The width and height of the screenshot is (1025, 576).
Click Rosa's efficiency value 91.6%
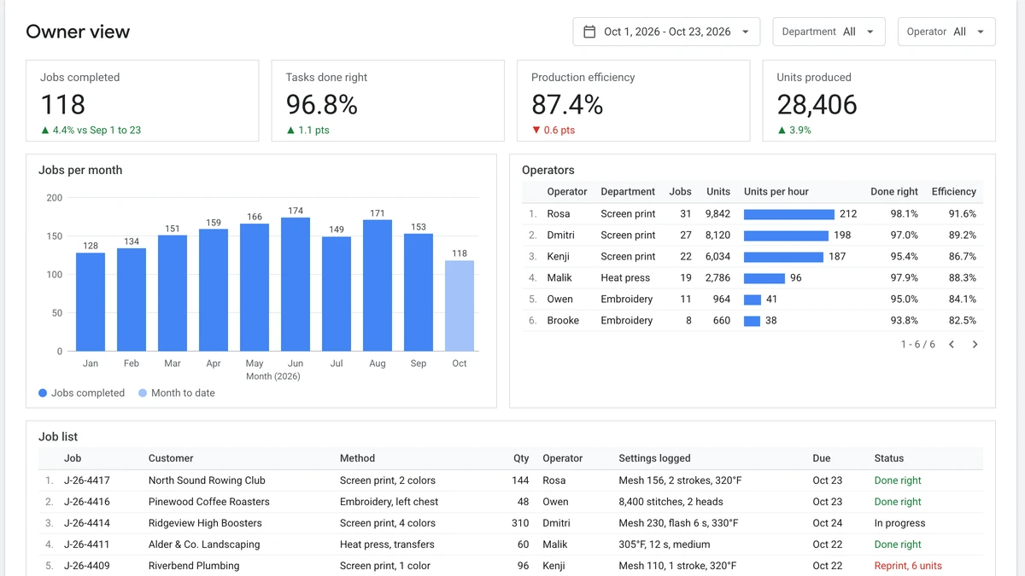point(963,214)
